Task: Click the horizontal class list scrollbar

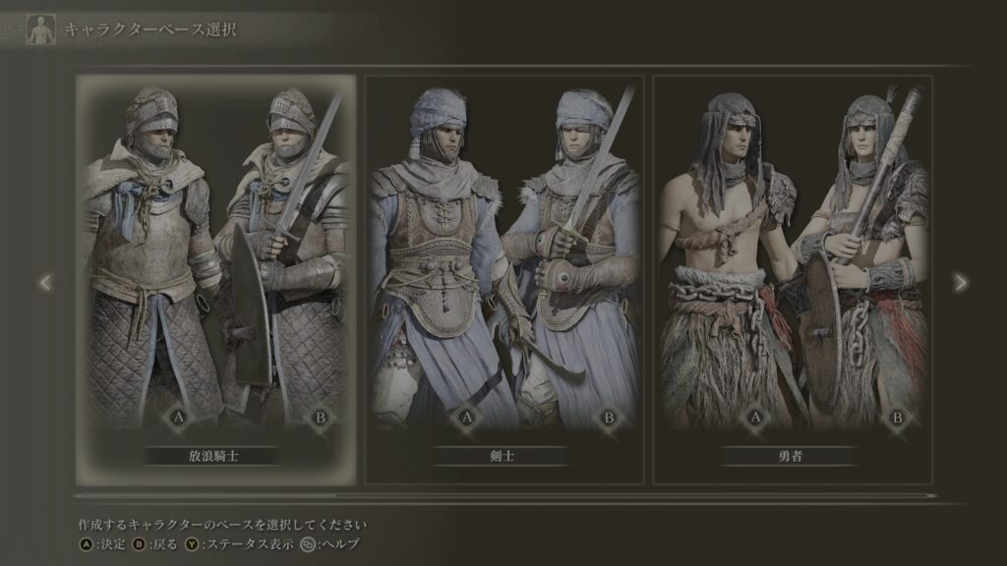Action: click(x=504, y=495)
